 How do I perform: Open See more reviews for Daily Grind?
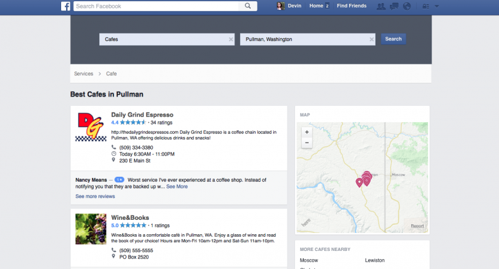coord(95,196)
